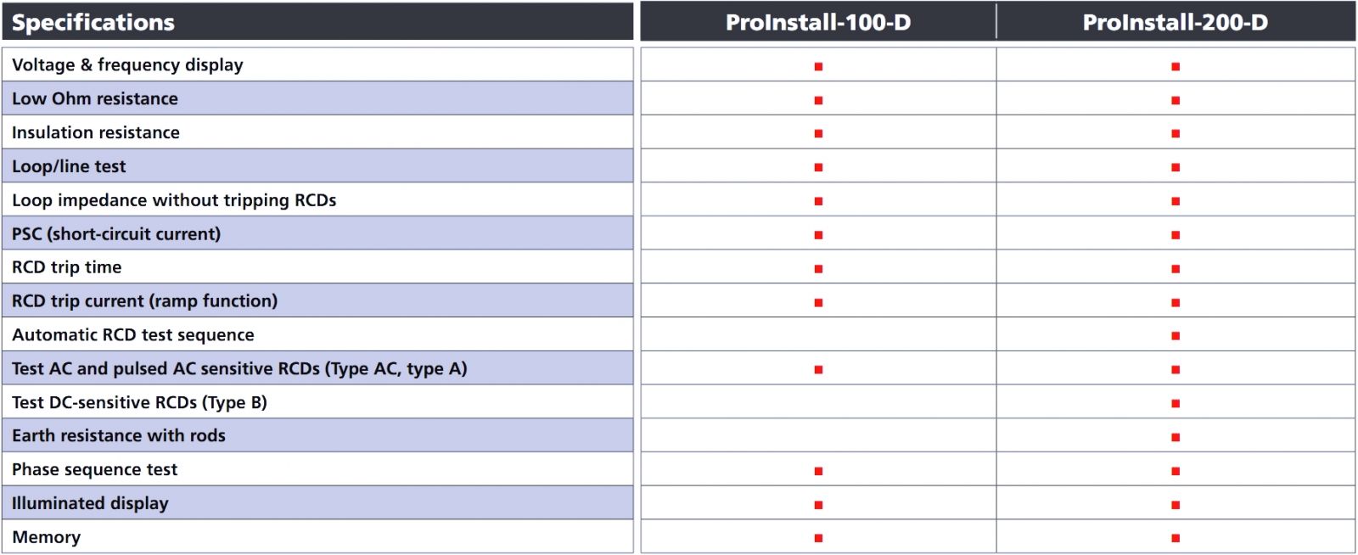Click red marker for Insulation resistance, ProInstall-100-D
This screenshot has height=555, width=1358.
pos(818,133)
